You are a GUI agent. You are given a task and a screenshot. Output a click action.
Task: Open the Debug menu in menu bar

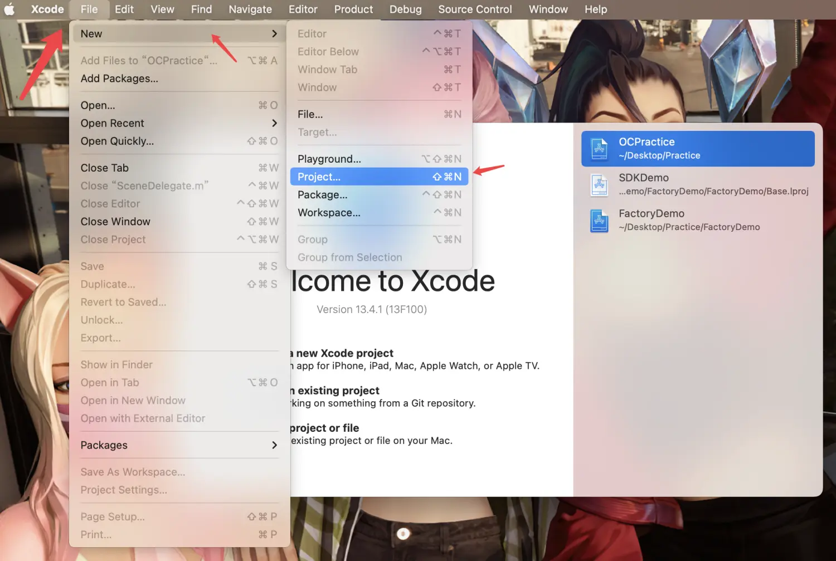pyautogui.click(x=405, y=9)
